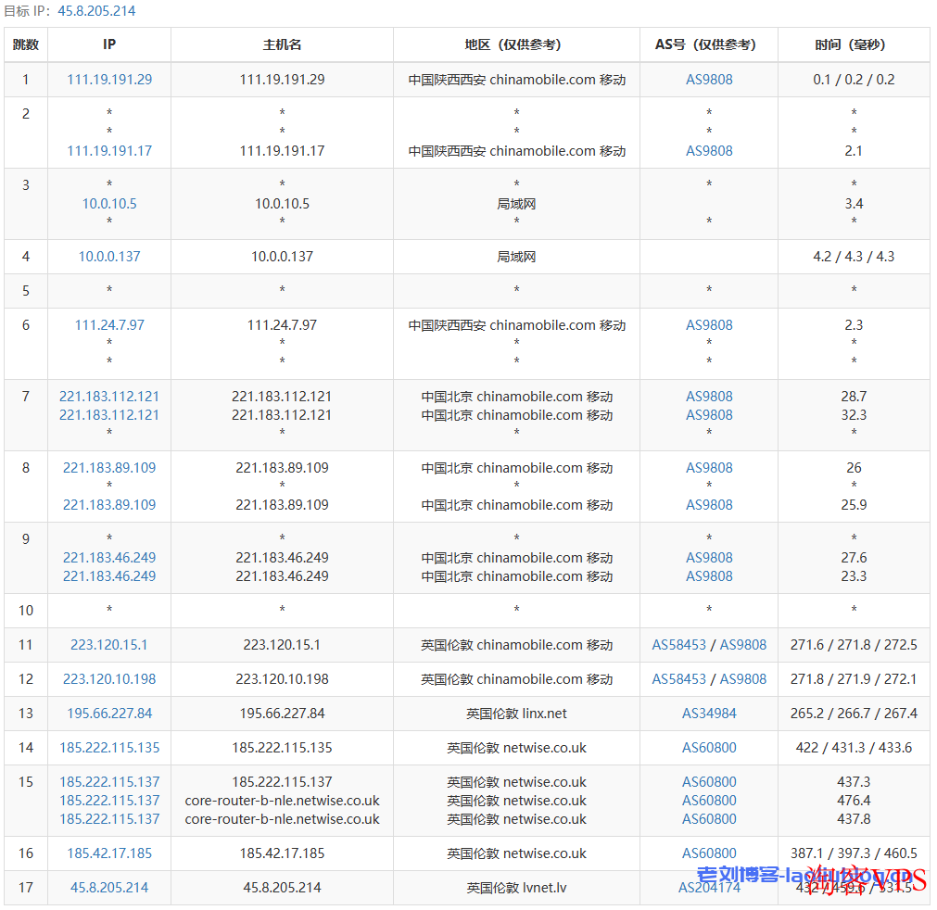Select hostname 45.8.205.214 in hop 17
Screen dimensions: 937x910
click(x=282, y=887)
